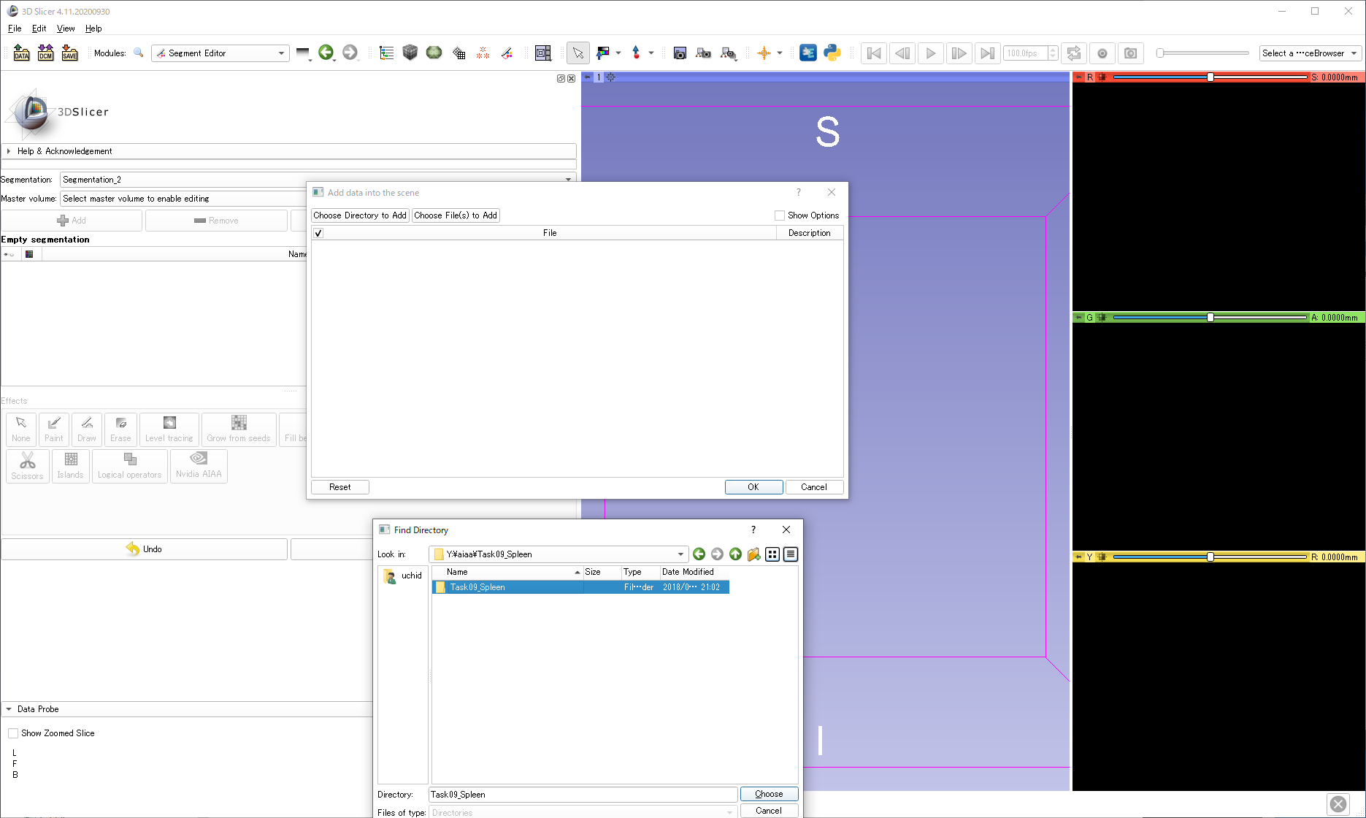Toggle the crosshair icon in toolbar
The width and height of the screenshot is (1366, 818).
[x=764, y=53]
